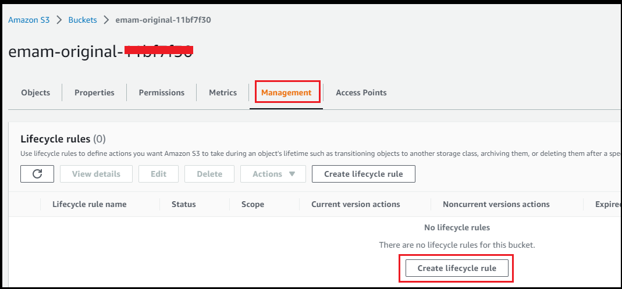The width and height of the screenshot is (622, 289).
Task: Open the Permissions tab
Action: [x=161, y=92]
